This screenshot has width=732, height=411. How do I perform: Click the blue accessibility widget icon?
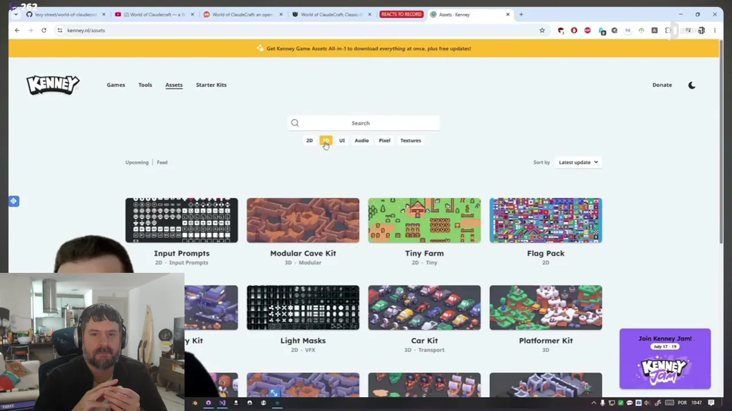coord(14,201)
